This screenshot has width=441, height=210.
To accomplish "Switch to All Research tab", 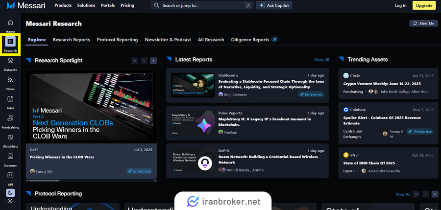I will point(211,40).
